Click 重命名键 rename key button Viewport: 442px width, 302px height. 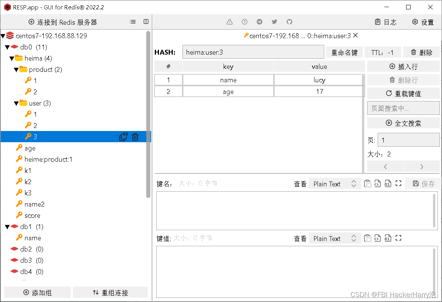(344, 52)
